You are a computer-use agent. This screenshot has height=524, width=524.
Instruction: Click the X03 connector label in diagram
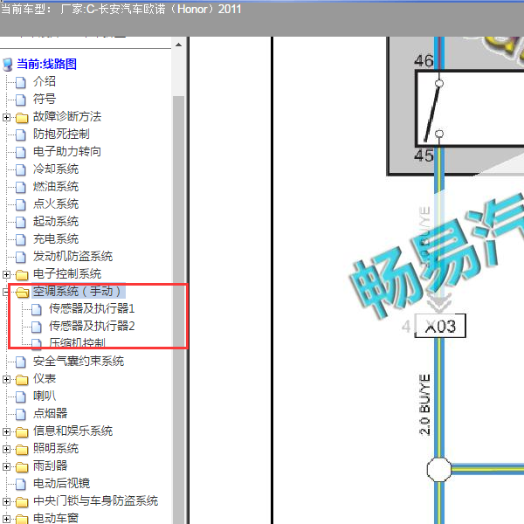coord(440,326)
